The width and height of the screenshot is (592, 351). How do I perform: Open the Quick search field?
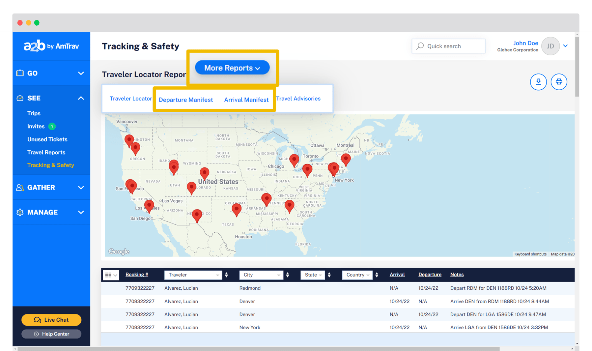coord(448,46)
